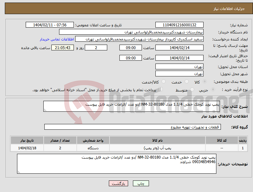Click the price validity date 1404/03/14

(x=179, y=58)
